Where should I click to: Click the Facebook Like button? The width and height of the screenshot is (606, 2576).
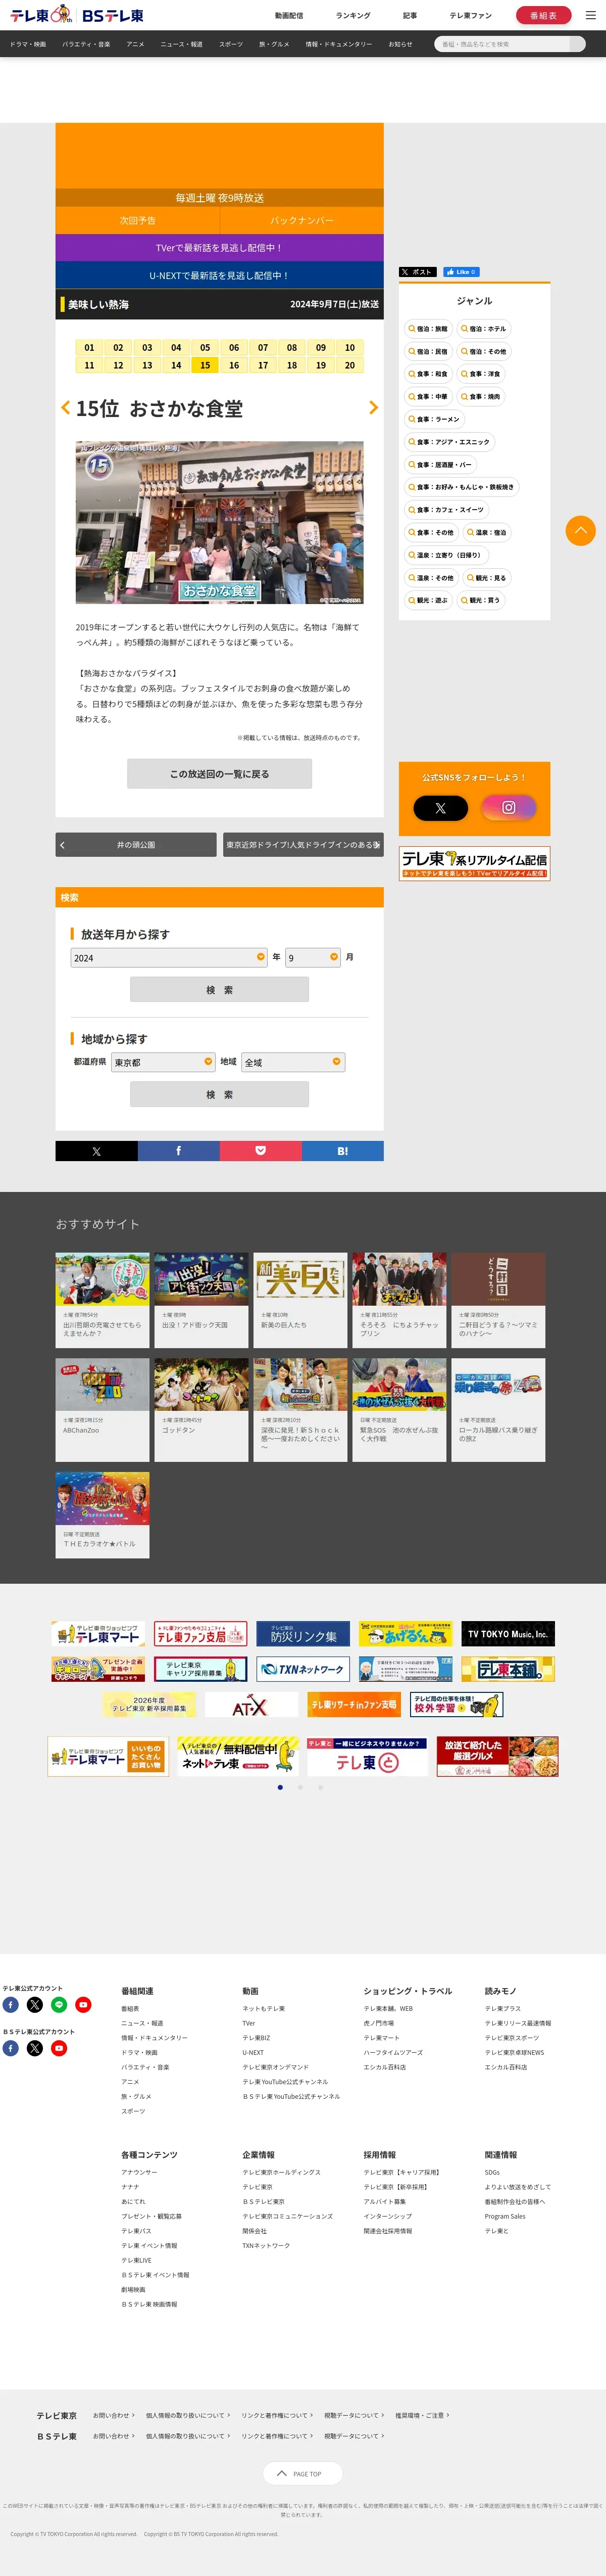pos(461,272)
